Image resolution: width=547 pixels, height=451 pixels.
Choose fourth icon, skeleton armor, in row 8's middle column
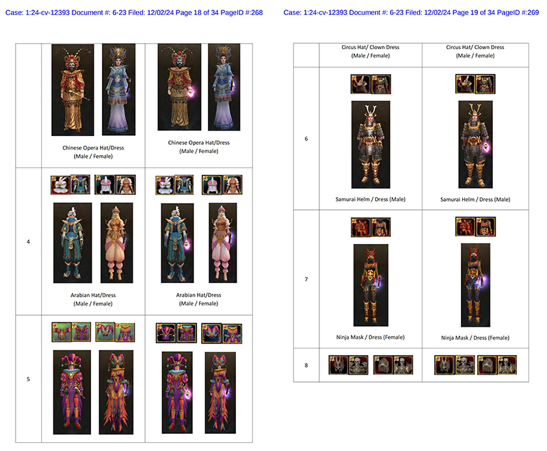[x=403, y=365]
